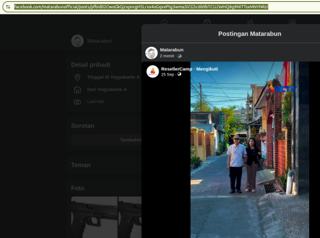Open the site information icon in address bar

coord(8,7)
